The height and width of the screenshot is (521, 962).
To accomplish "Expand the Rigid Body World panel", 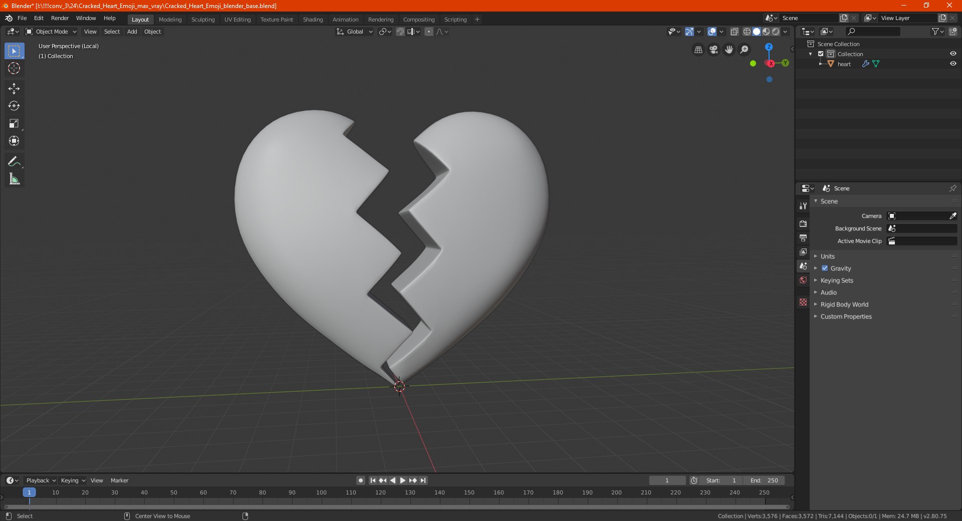I will tap(844, 304).
